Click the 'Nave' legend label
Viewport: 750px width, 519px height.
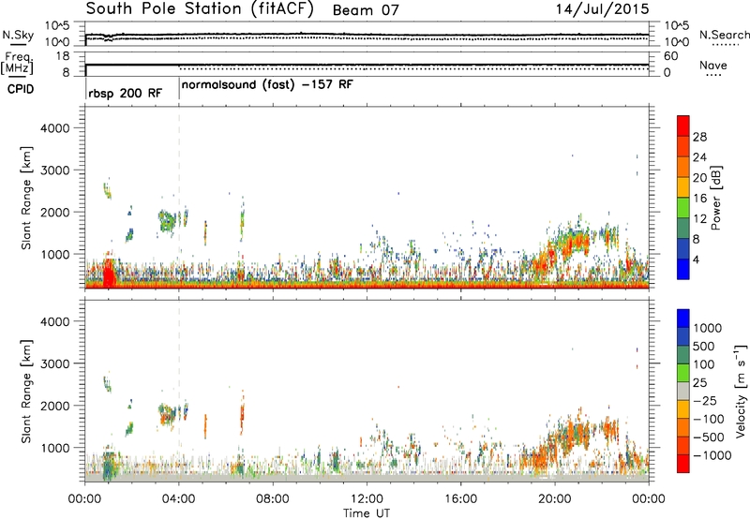pos(713,65)
